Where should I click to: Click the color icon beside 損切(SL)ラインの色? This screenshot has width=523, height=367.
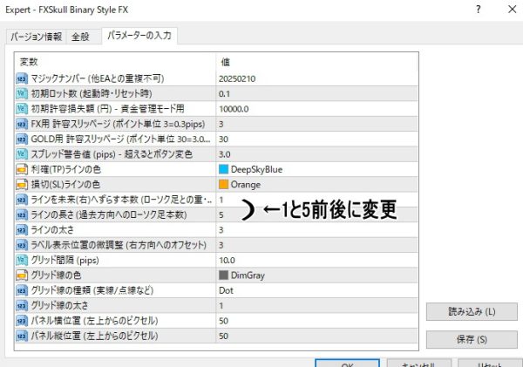(22, 184)
